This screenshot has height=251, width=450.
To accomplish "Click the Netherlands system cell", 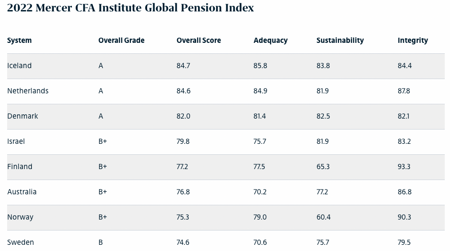I will pos(28,91).
